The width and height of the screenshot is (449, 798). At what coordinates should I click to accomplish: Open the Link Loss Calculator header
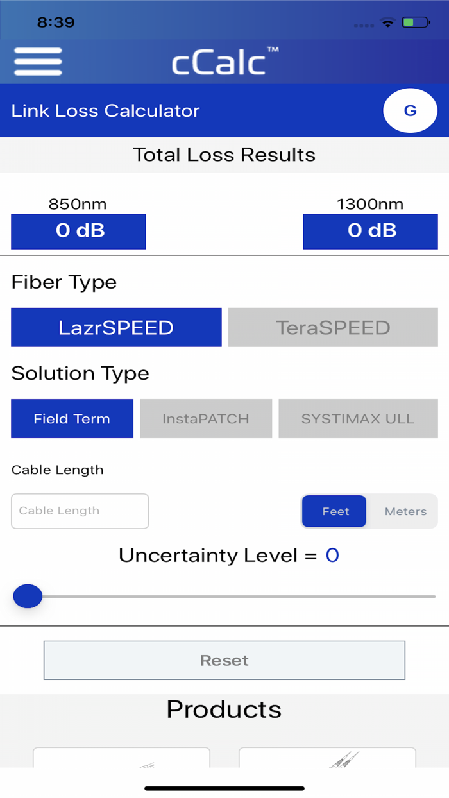tap(105, 110)
